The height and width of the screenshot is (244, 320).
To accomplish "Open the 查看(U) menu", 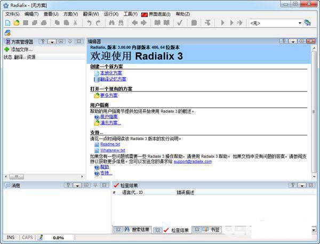I will (51, 14).
